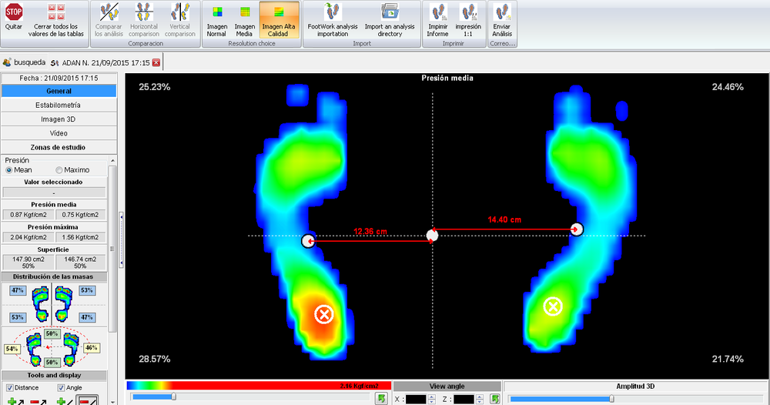Click the Valor seleccionado value field
Viewport: 770px width, 405px height.
point(54,192)
